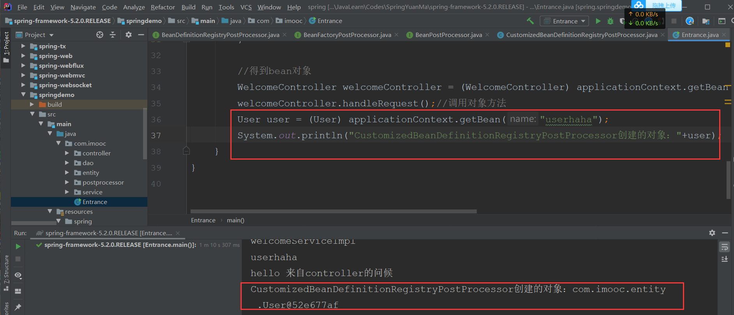Close BeanFactoryPostProcessor.java tab

397,35
